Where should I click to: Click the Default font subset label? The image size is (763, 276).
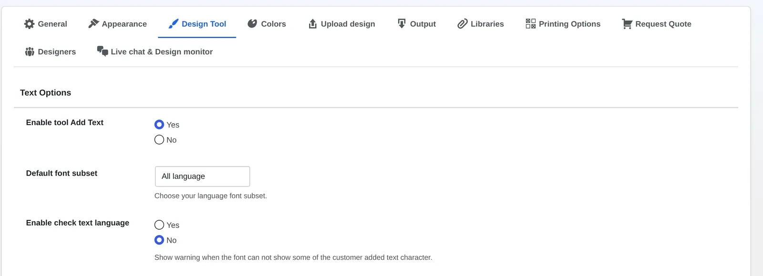62,173
